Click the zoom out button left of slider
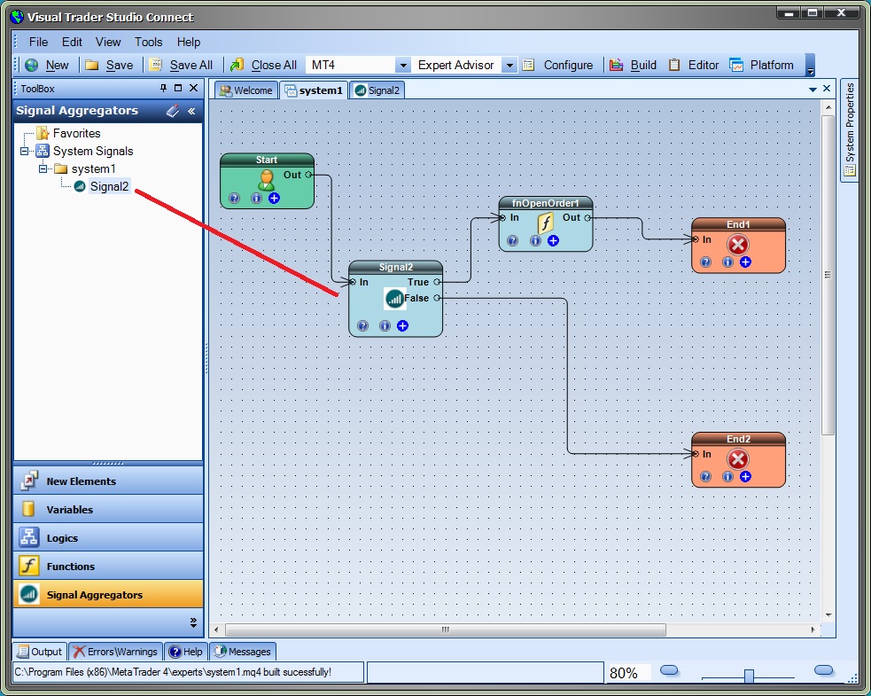This screenshot has height=696, width=871. (x=669, y=670)
